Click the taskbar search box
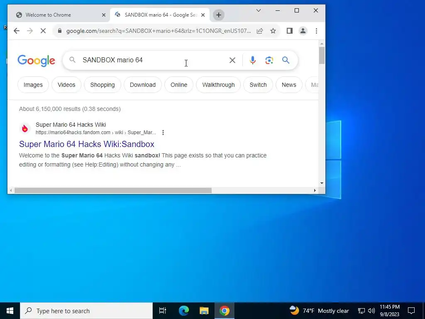The image size is (425, 319). 86,311
